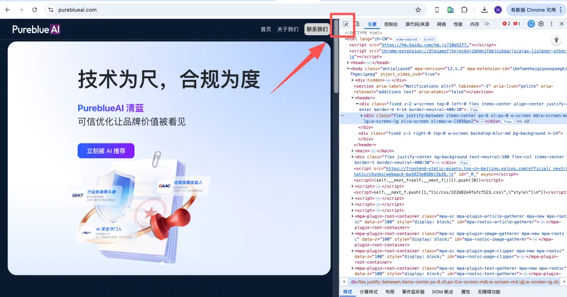Select the 布局 subtab
The image size is (567, 297).
pos(390,292)
